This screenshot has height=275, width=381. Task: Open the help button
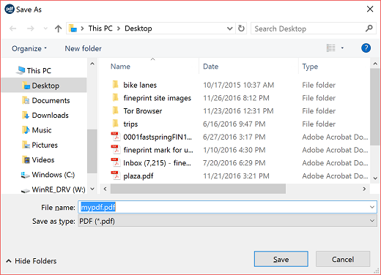click(x=366, y=48)
